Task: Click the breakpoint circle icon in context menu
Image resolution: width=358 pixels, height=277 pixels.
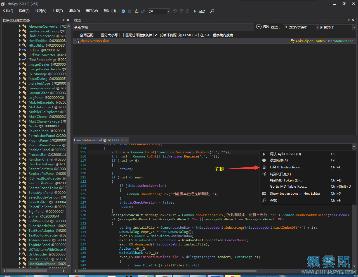Action: tap(264, 160)
